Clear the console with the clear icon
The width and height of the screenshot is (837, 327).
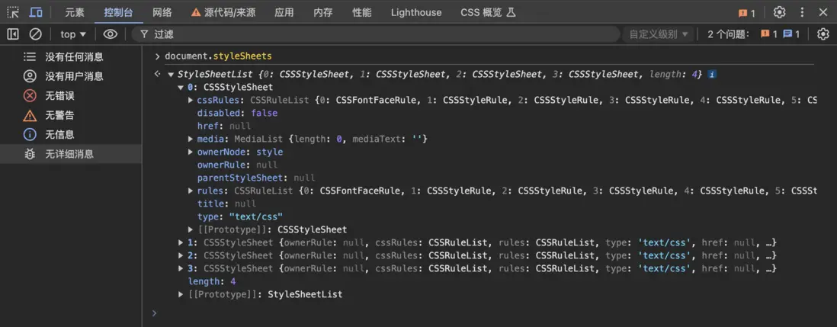tap(35, 34)
